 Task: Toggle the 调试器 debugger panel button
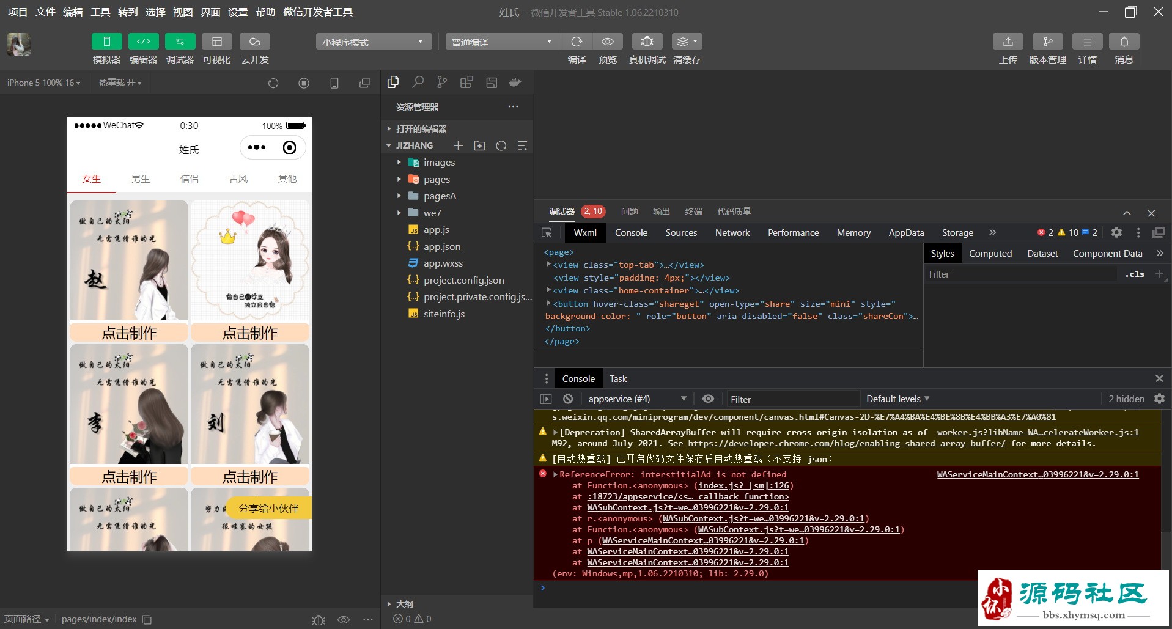point(180,42)
